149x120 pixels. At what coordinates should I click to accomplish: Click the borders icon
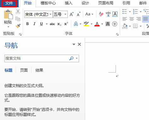click(135, 26)
